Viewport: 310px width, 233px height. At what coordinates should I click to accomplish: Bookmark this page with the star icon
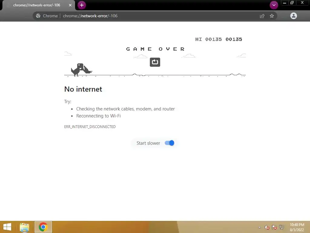272,16
